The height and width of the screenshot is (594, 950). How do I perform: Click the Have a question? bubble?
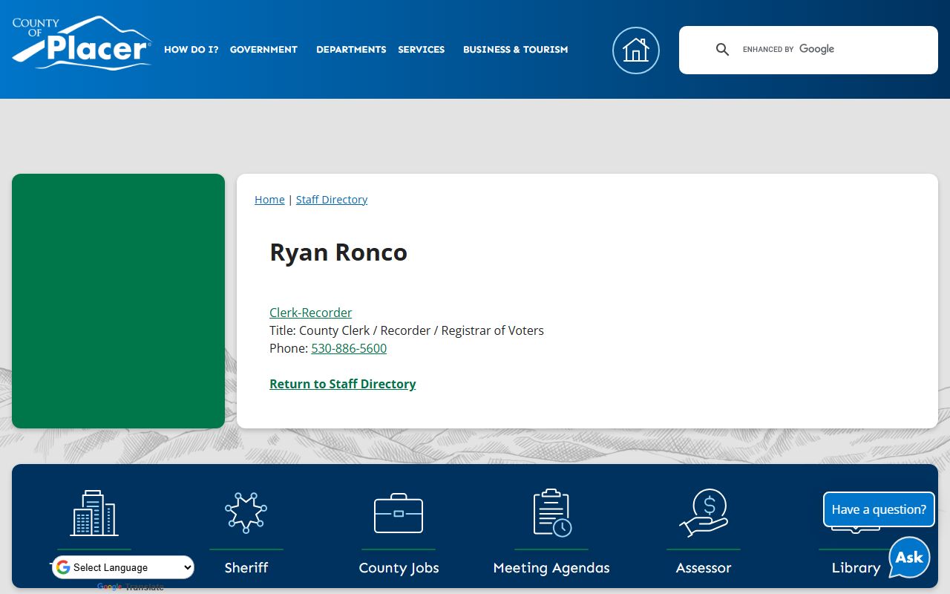[879, 509]
